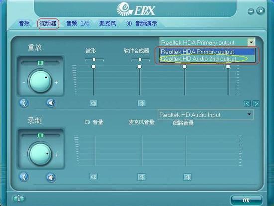Expand the playback device dropdown arrow
This screenshot has height=206, width=274.
[x=251, y=42]
